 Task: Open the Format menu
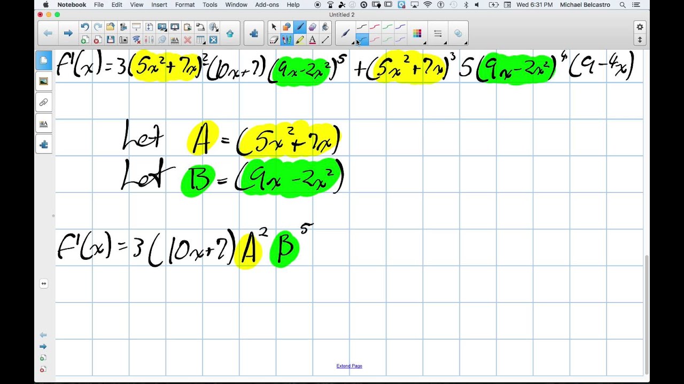(185, 5)
